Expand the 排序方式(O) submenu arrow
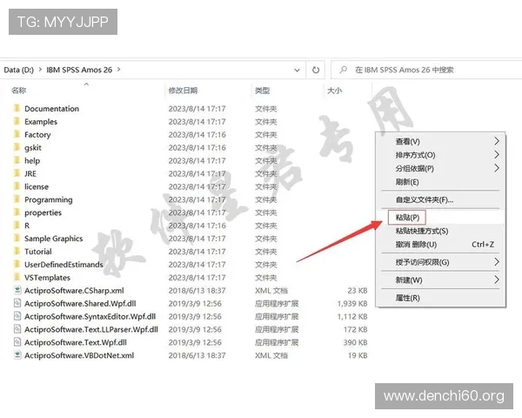Screen dimensions: 522x418 click(x=497, y=155)
